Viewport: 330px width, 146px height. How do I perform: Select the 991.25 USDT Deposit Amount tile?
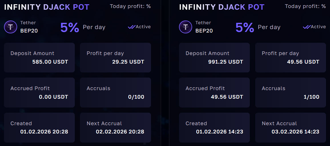(214, 58)
